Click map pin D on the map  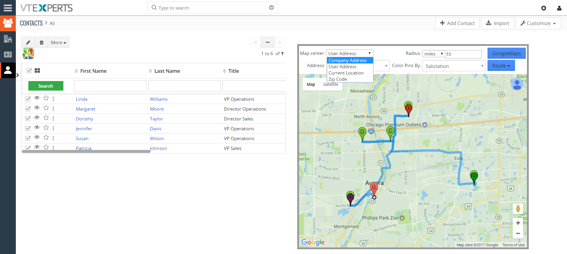click(362, 134)
